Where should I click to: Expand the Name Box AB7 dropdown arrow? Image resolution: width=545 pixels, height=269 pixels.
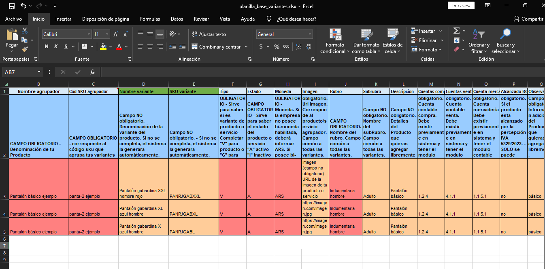point(39,72)
